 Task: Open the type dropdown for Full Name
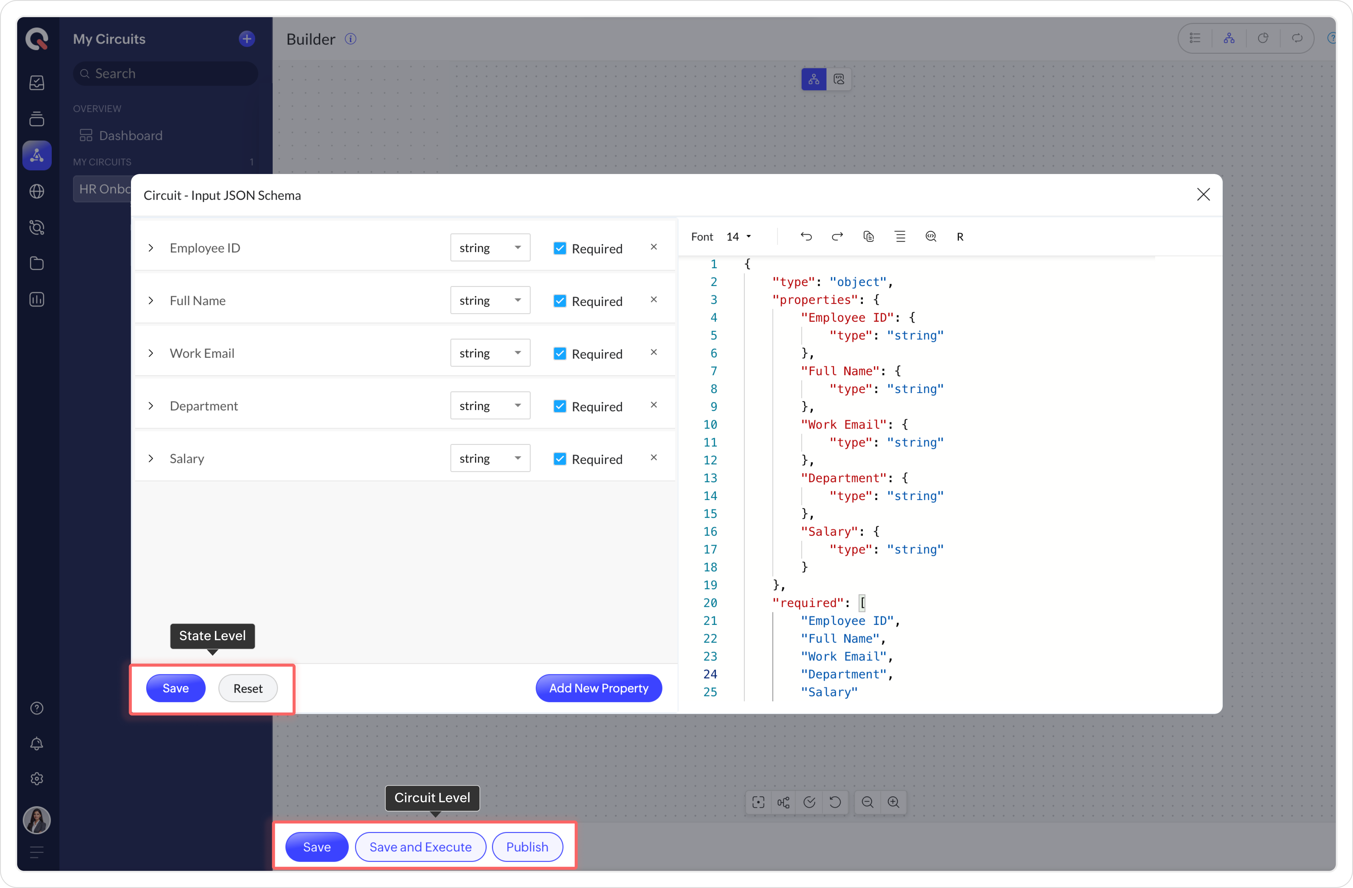click(490, 301)
